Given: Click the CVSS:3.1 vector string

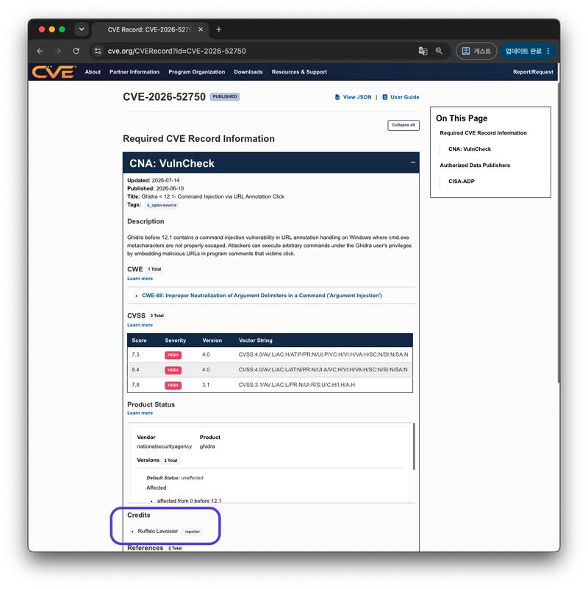Looking at the screenshot, I should click(x=297, y=385).
